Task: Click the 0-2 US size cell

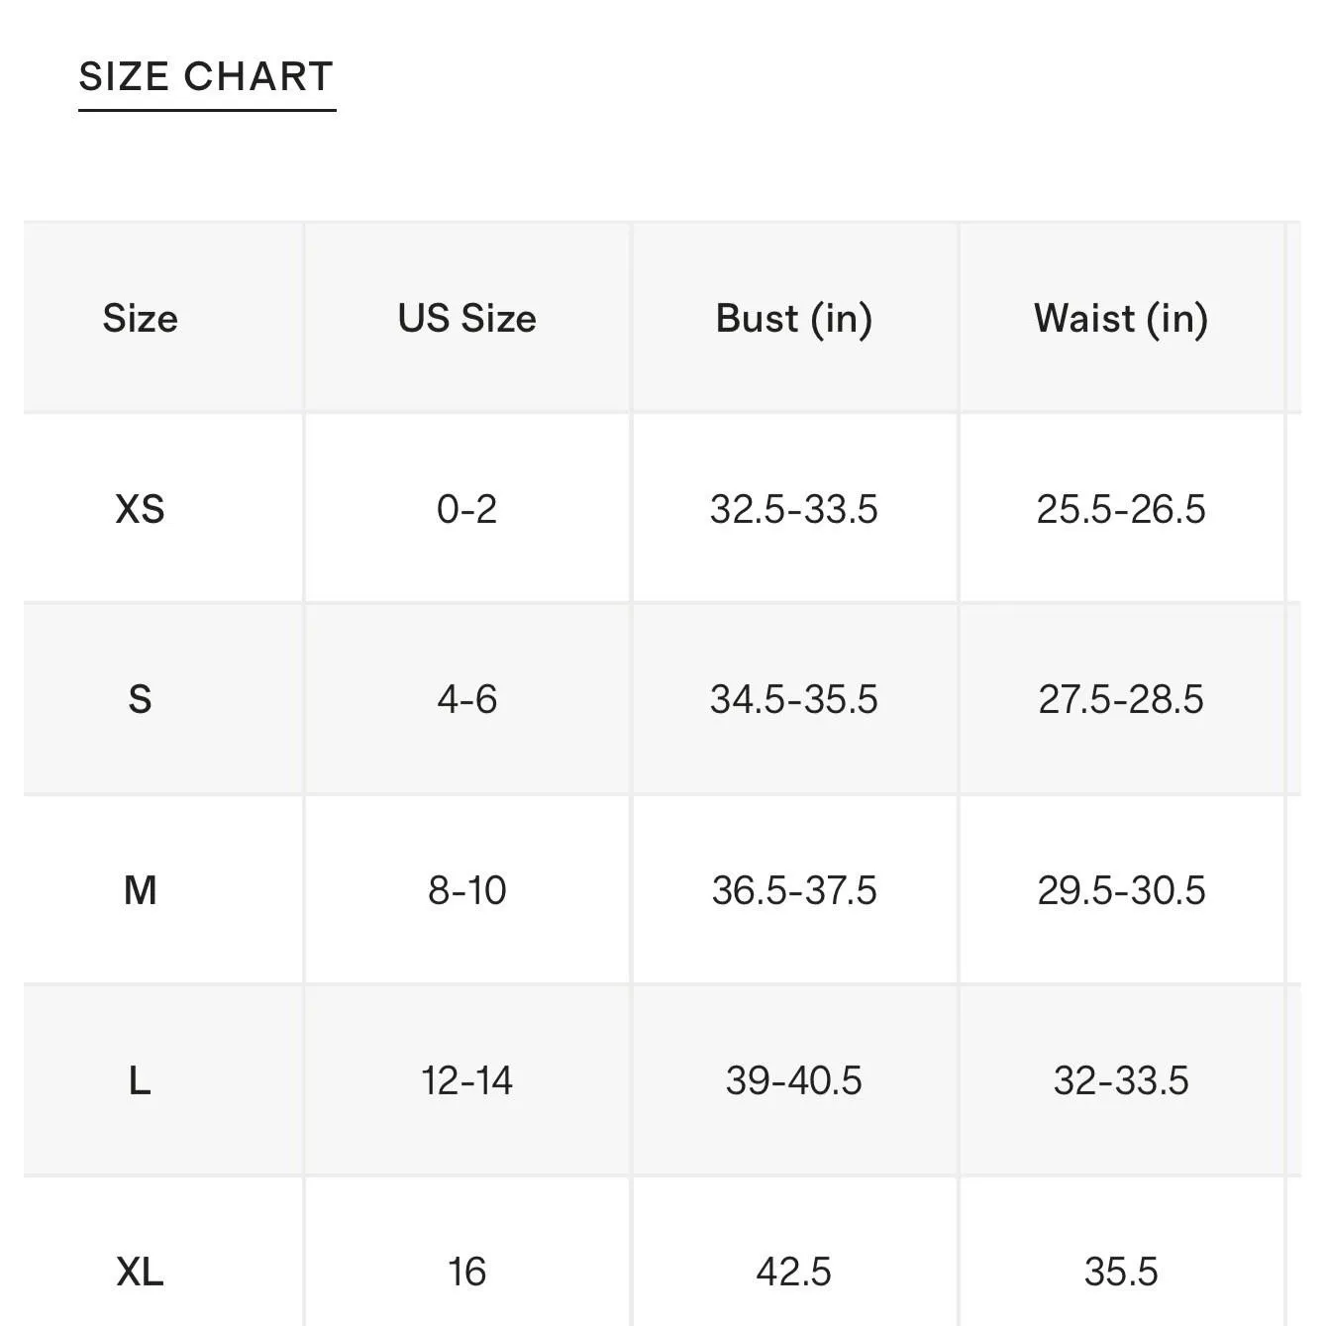Action: [x=467, y=509]
